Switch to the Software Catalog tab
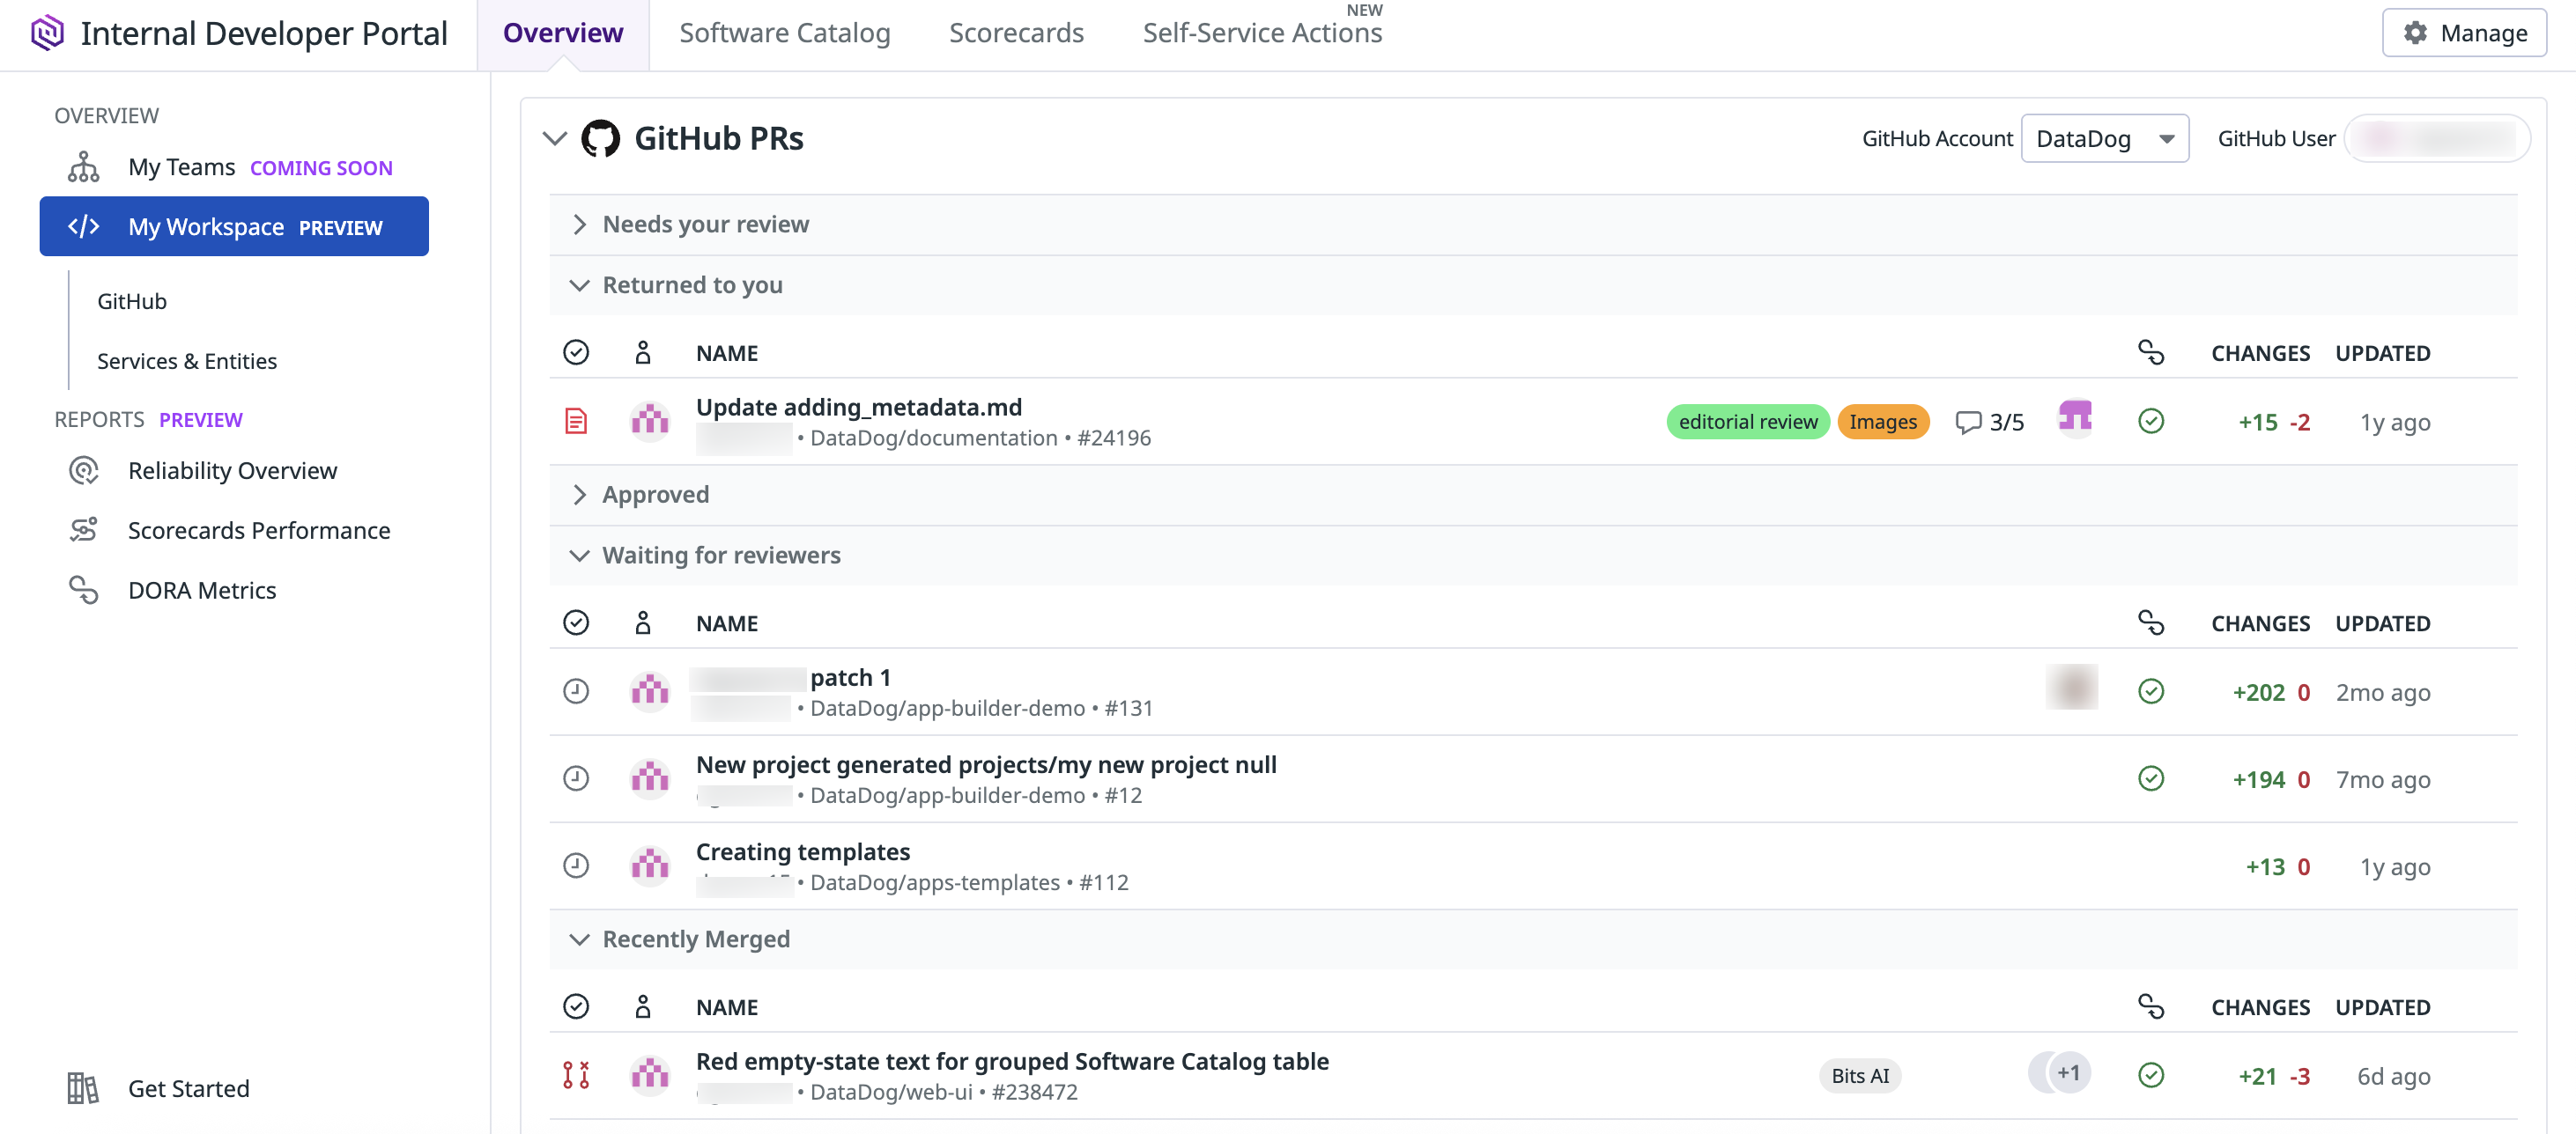2576x1134 pixels. click(x=784, y=33)
